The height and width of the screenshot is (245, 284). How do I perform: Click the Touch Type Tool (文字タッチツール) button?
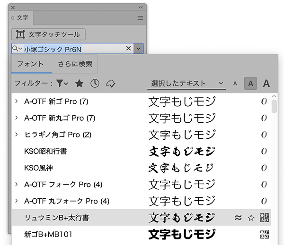(x=48, y=34)
